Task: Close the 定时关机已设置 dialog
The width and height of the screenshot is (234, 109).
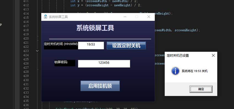Action: click(213, 56)
